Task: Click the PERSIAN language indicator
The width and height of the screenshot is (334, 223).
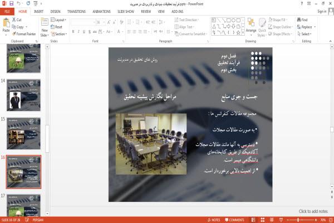Action: coord(38,220)
